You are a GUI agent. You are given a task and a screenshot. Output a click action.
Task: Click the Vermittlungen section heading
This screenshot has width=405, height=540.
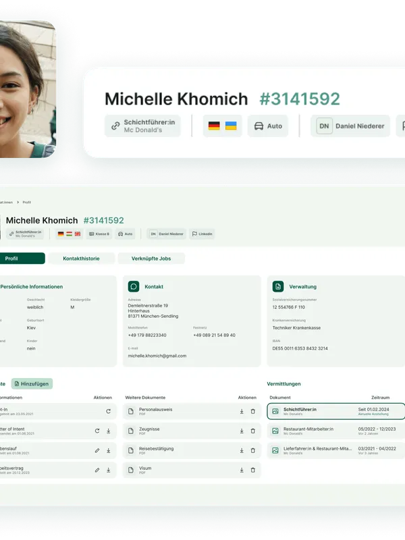(283, 383)
